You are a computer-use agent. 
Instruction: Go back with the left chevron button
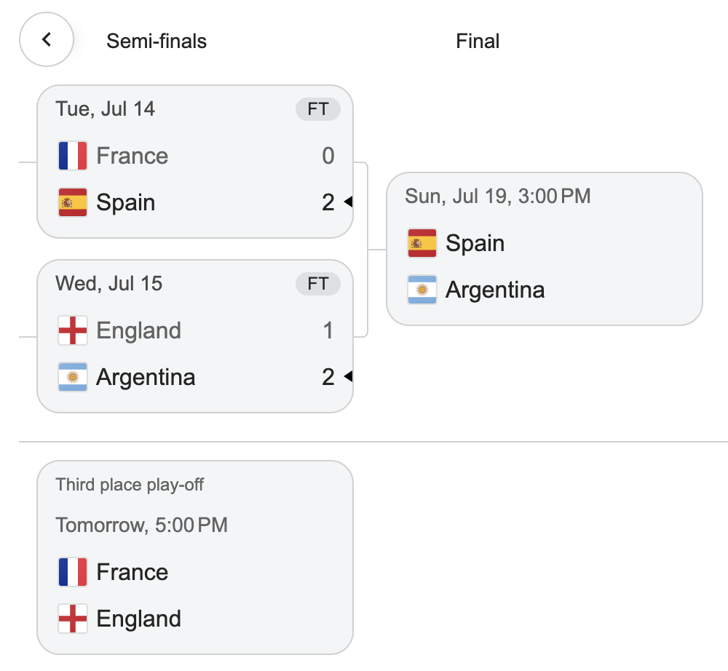coord(47,39)
